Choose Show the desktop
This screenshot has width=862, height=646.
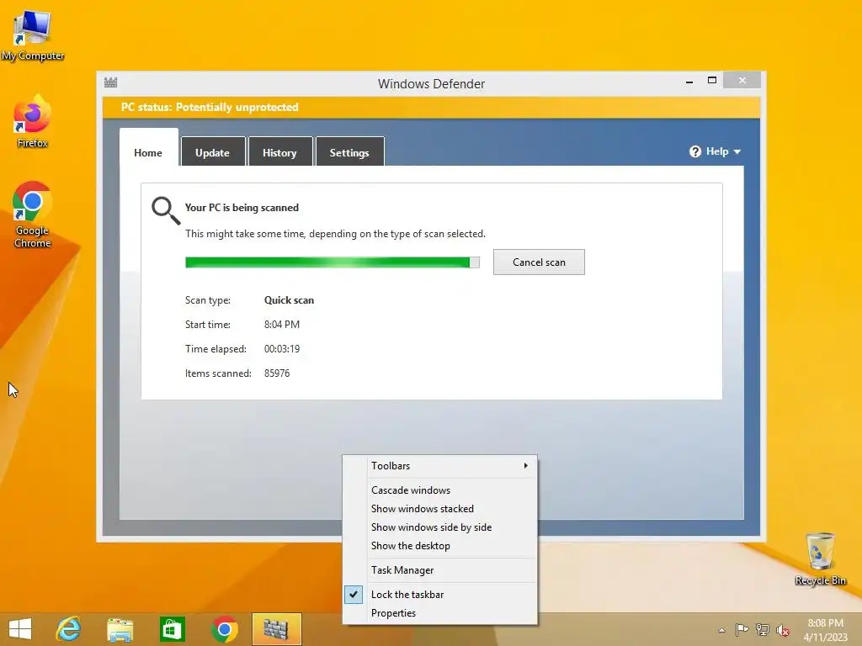click(439, 546)
